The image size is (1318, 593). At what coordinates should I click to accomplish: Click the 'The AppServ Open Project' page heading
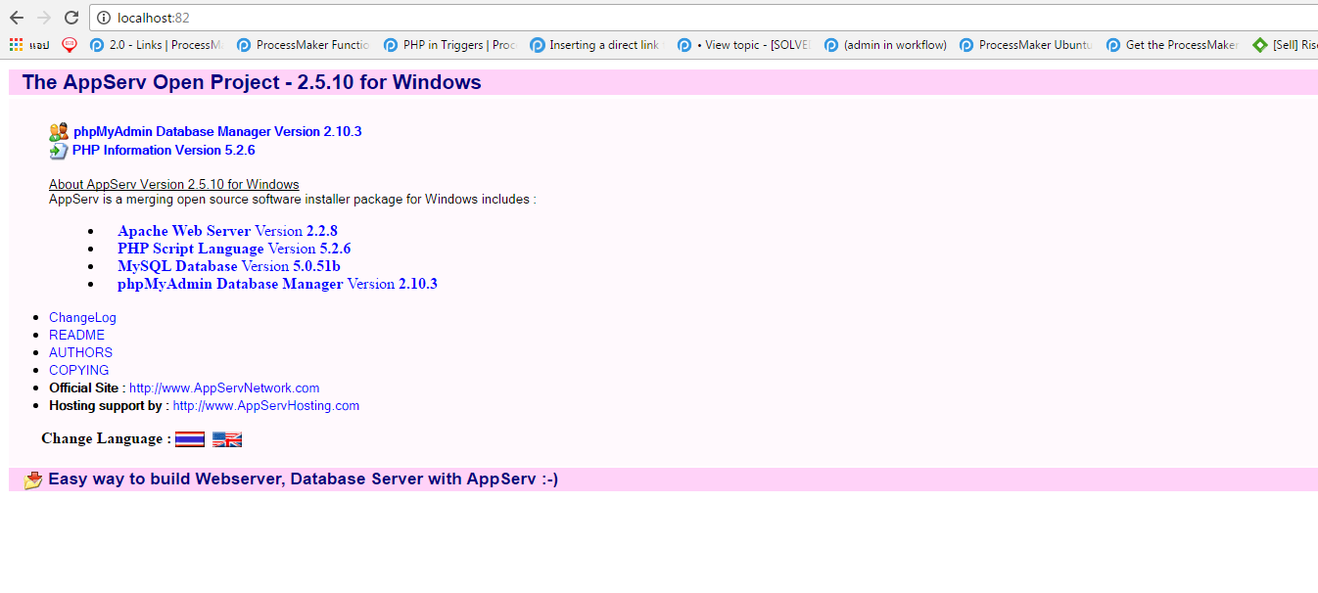click(x=252, y=82)
